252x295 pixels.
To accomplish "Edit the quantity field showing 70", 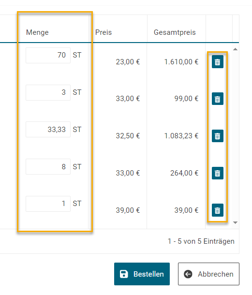I will coord(48,55).
